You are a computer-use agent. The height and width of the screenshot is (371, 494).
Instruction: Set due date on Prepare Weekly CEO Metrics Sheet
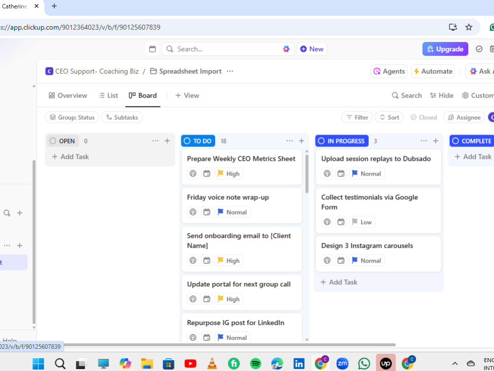(x=206, y=174)
